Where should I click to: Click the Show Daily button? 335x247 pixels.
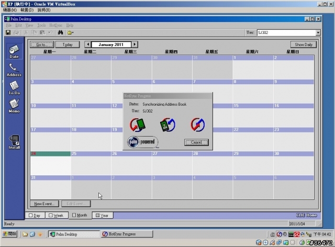[304, 44]
